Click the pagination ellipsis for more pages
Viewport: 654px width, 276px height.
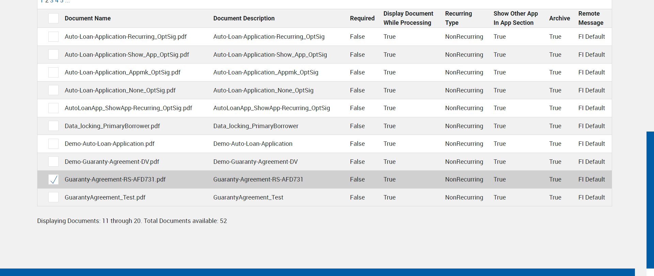(x=67, y=1)
